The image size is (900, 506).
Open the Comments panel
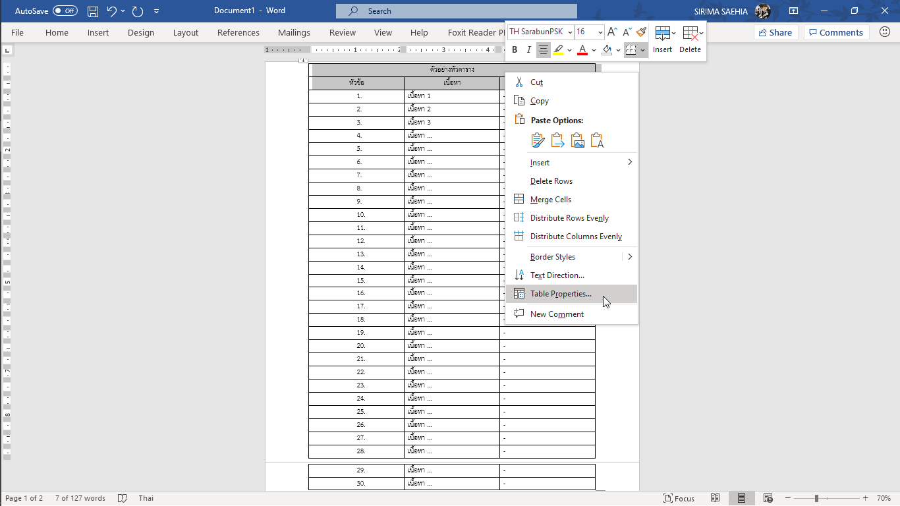click(x=836, y=32)
